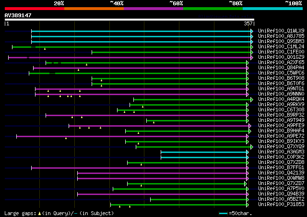Select the UniRef100_Q9SBM3 label

coord(281,42)
